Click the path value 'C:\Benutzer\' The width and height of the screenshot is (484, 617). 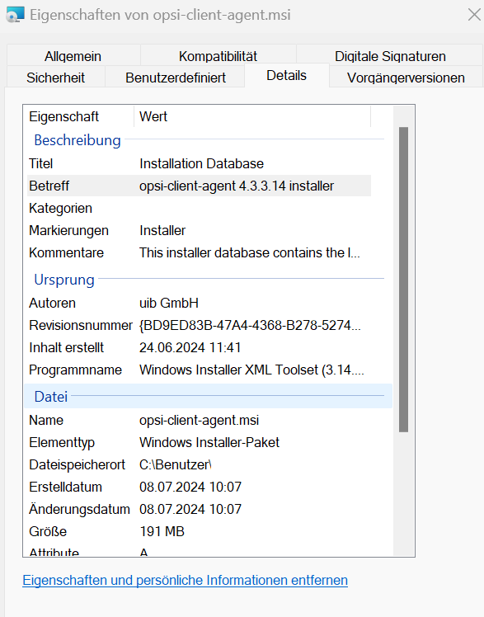(176, 464)
